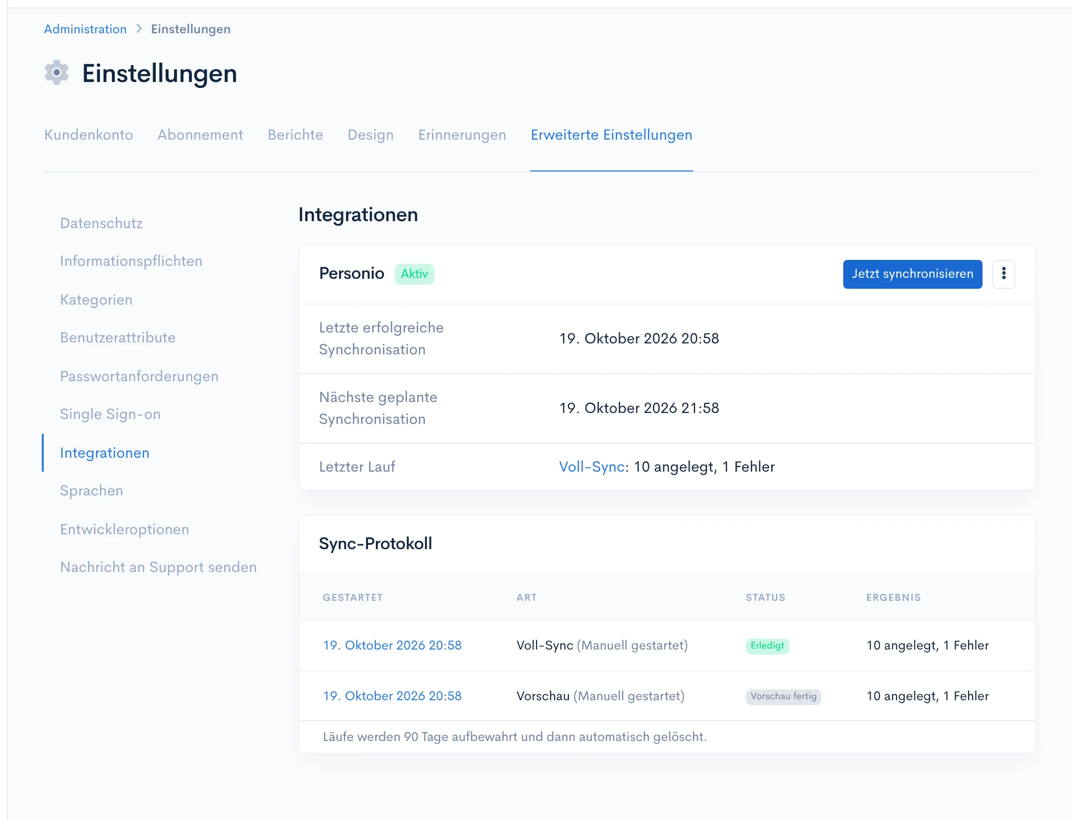
Task: Switch to the Abonnement tab
Action: click(x=200, y=135)
